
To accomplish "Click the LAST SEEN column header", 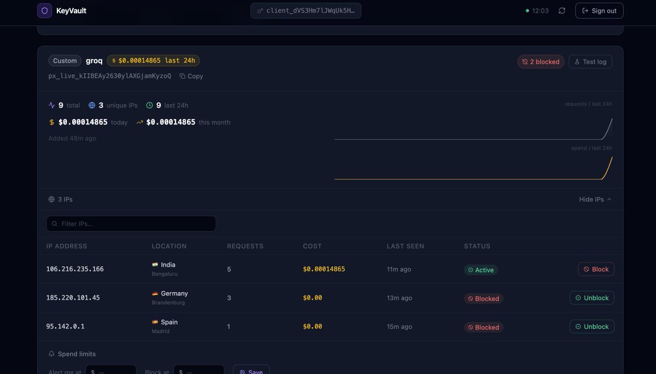I will pos(406,246).
